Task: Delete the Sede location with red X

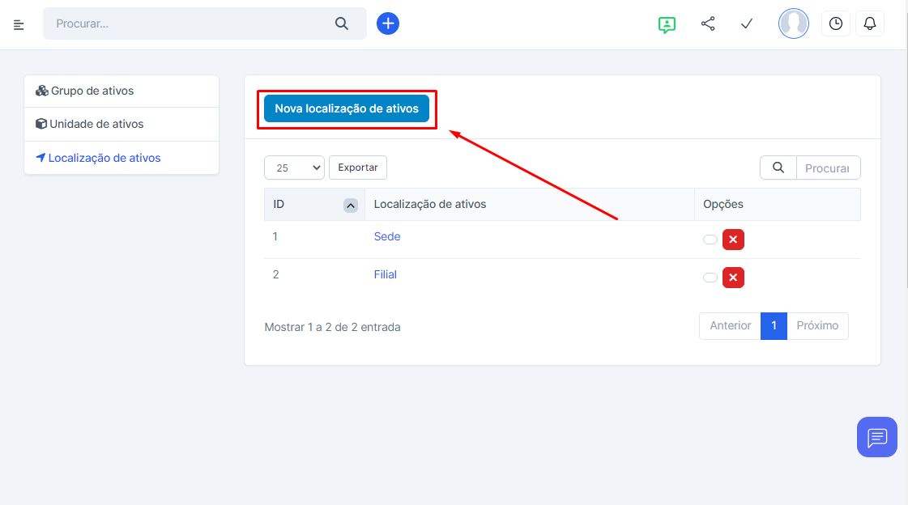Action: click(x=733, y=240)
